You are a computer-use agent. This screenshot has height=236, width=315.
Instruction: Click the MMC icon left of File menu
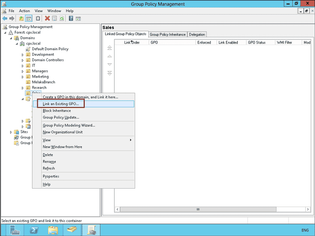4,11
